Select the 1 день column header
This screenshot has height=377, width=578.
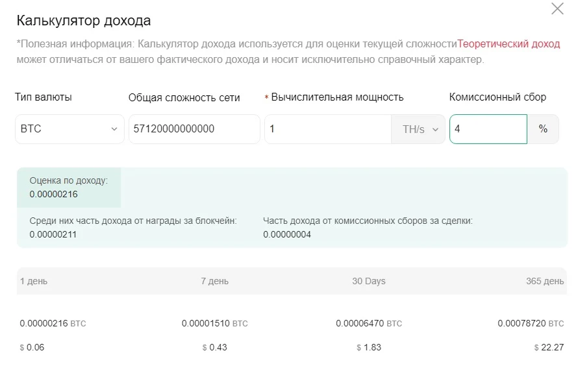pyautogui.click(x=34, y=281)
